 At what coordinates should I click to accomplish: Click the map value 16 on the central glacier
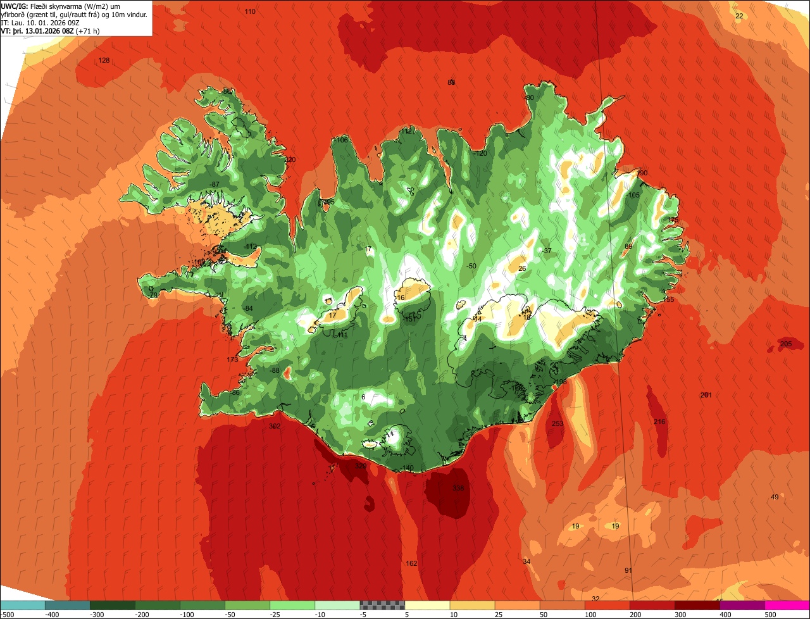400,297
